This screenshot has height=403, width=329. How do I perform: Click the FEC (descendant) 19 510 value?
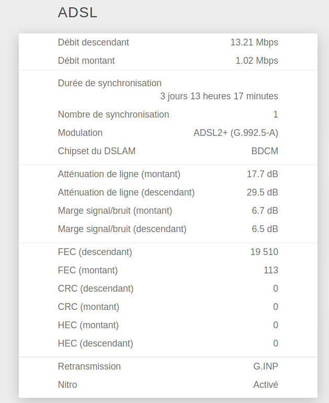tap(264, 252)
